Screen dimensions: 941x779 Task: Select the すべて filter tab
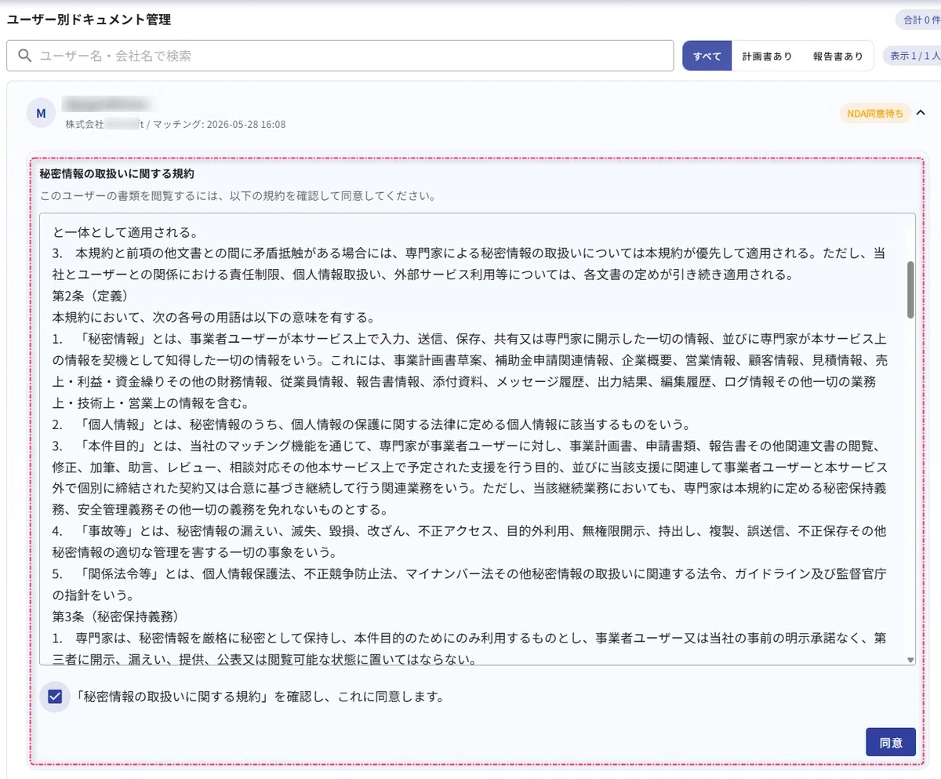coord(707,56)
